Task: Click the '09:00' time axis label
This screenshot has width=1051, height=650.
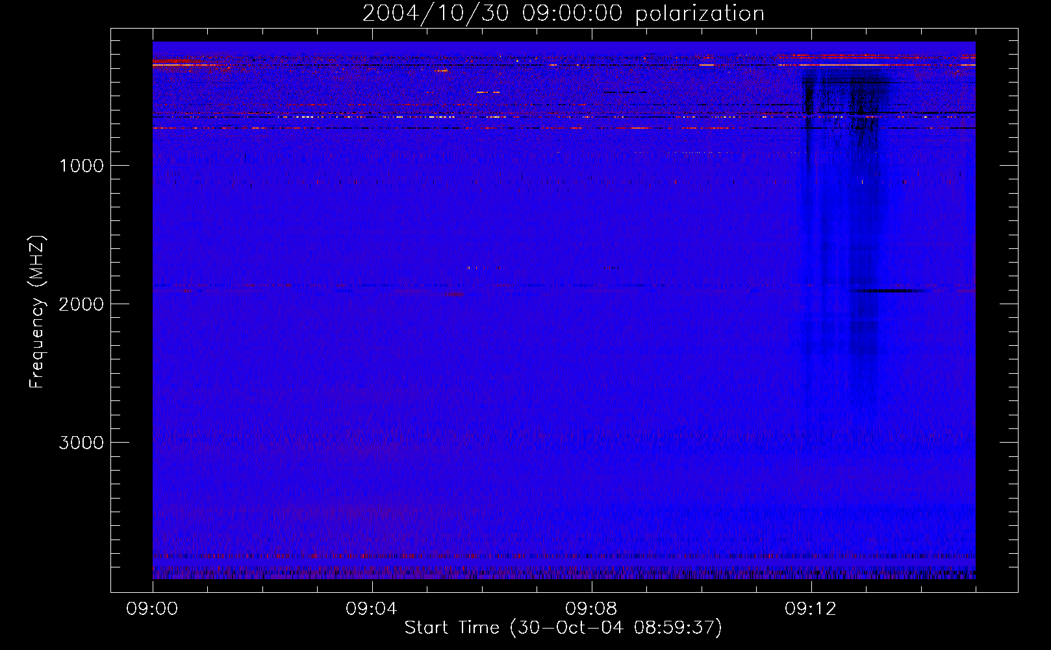Action: [x=152, y=609]
